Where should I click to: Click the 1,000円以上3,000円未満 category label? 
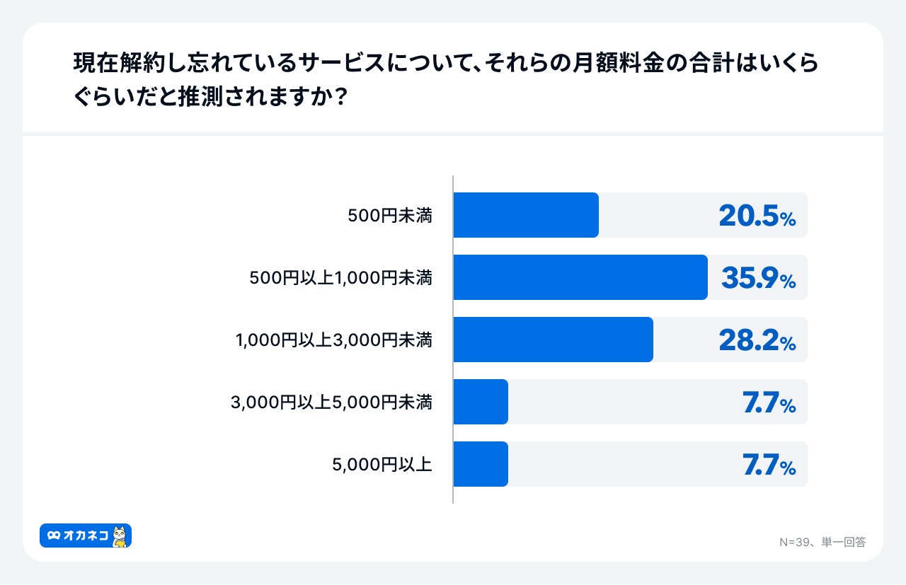point(334,340)
